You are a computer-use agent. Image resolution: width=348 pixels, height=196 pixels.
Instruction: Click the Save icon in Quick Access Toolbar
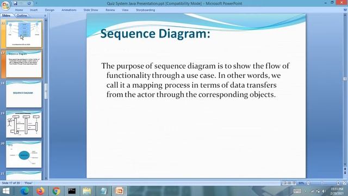[x=15, y=3]
